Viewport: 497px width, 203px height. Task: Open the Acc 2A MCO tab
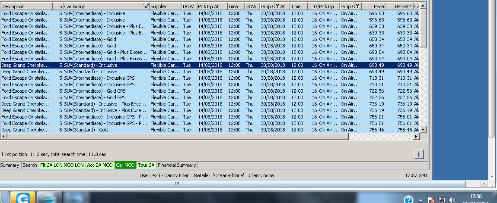[x=100, y=165]
